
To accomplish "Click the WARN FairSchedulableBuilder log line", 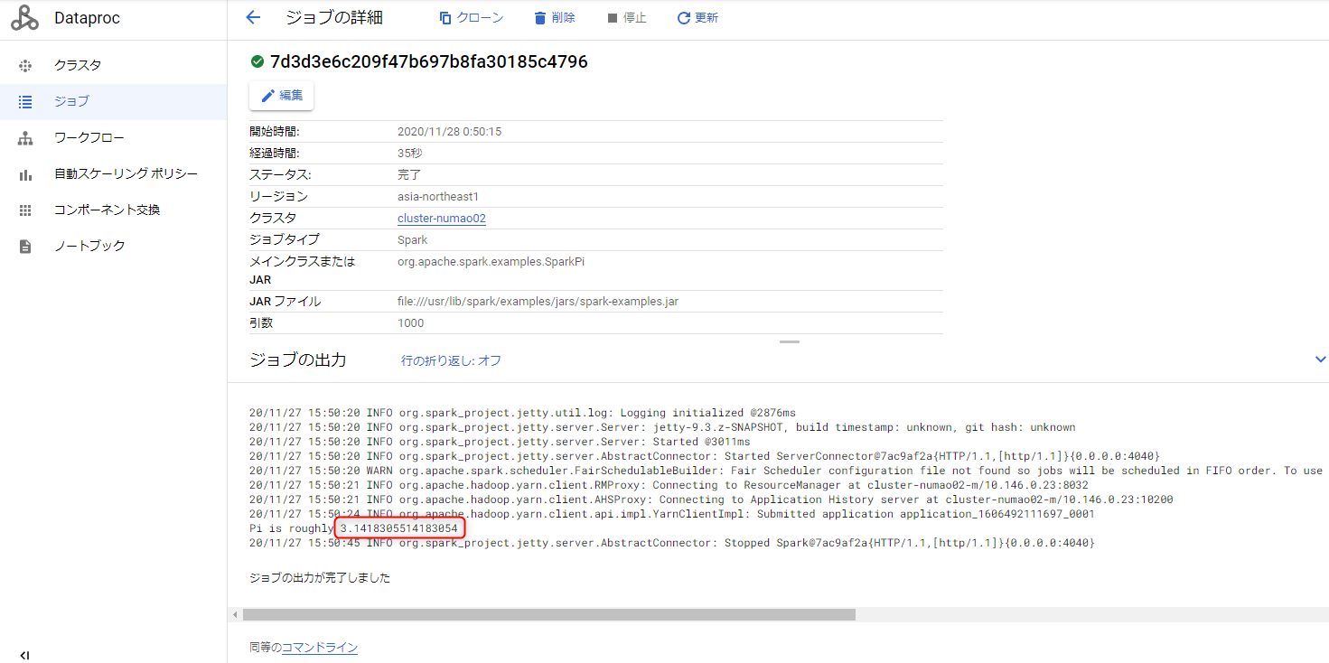I will (x=786, y=471).
